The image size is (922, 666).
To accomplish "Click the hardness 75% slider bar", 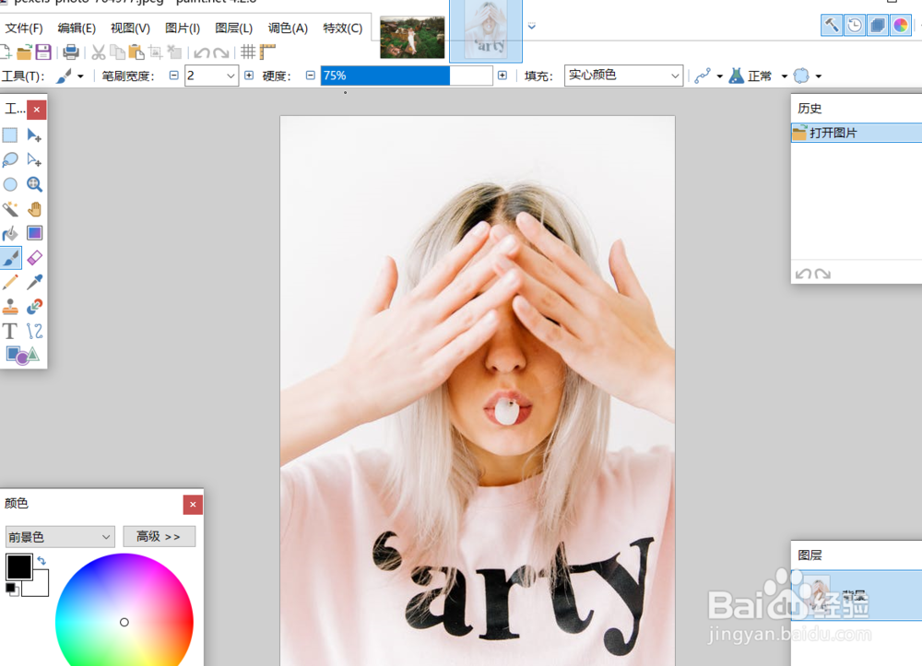I will tap(407, 76).
